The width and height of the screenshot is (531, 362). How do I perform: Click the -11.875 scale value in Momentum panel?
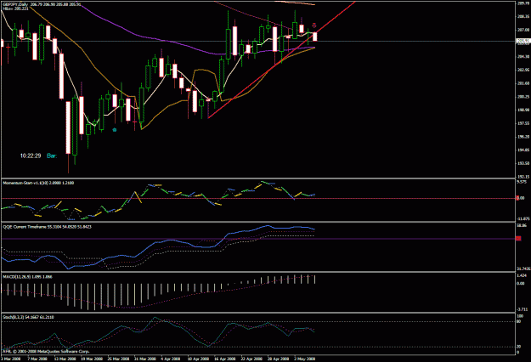(x=523, y=219)
